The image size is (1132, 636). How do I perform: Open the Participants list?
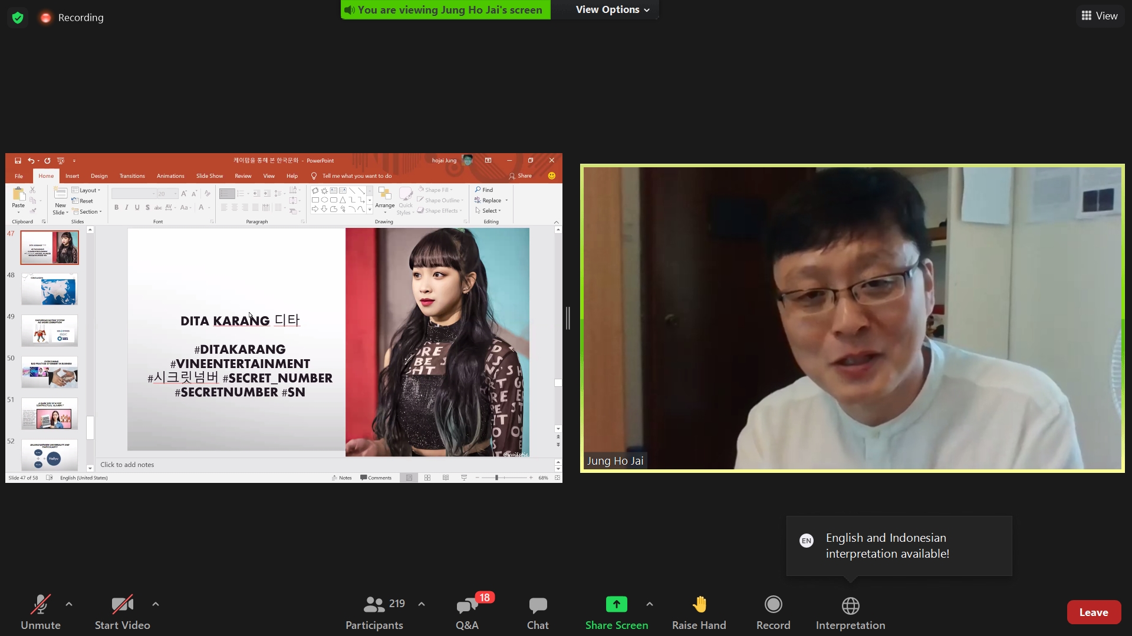click(374, 605)
